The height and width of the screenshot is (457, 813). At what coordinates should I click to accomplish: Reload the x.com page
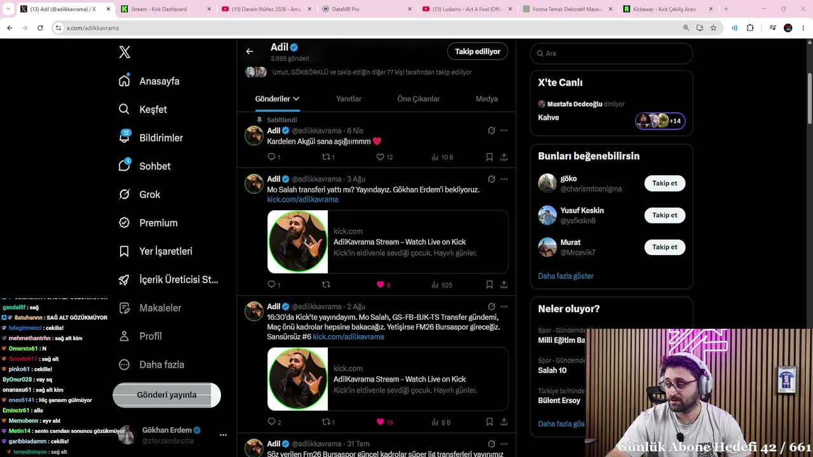pyautogui.click(x=40, y=28)
